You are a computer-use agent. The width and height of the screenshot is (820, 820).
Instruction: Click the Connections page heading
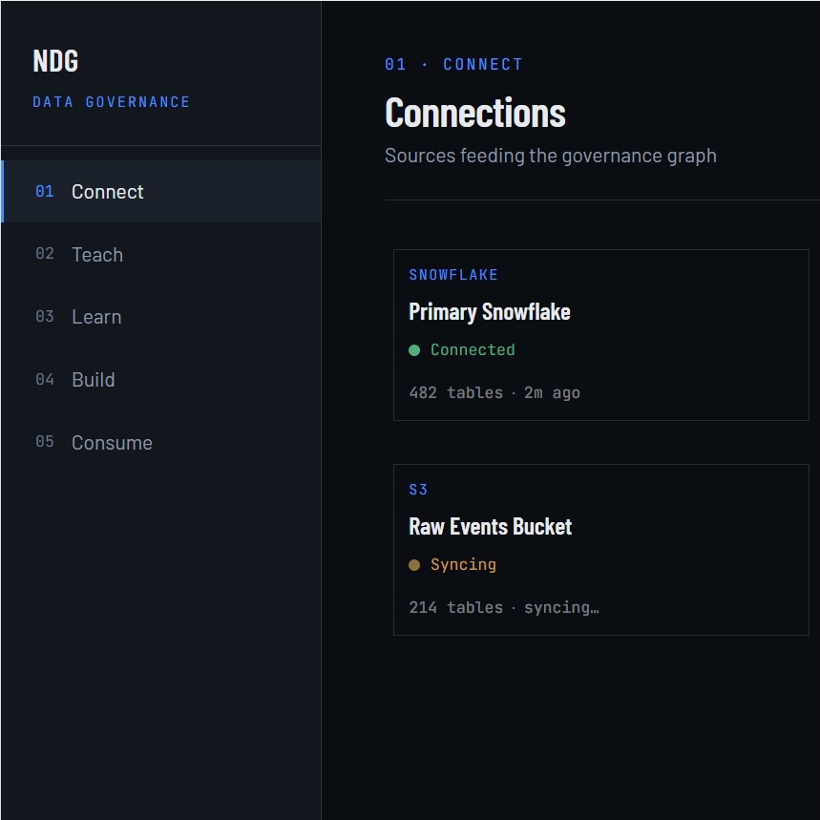pyautogui.click(x=475, y=113)
